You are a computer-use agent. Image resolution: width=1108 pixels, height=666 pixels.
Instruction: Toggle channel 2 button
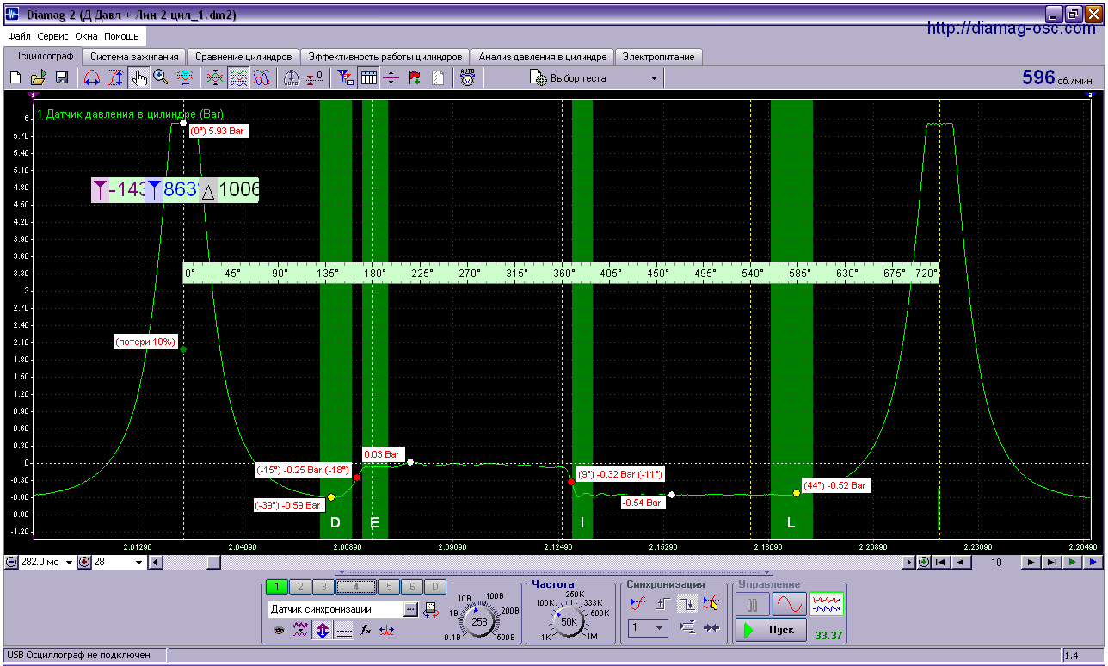299,587
